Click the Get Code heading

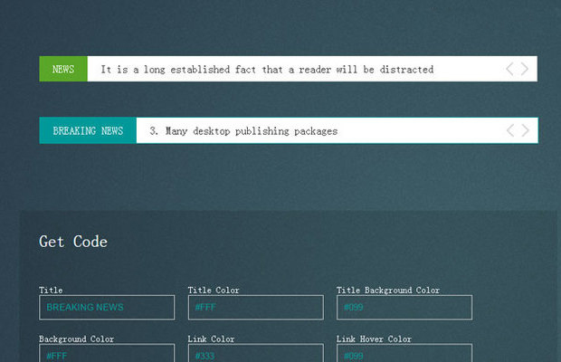point(73,242)
